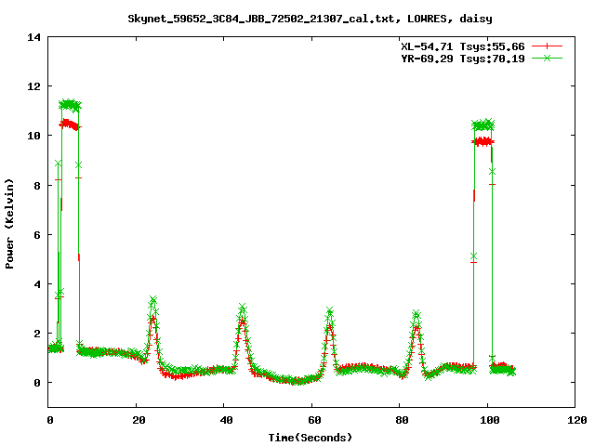Click y-axis tick label 8
595x446 pixels.
[x=37, y=186]
